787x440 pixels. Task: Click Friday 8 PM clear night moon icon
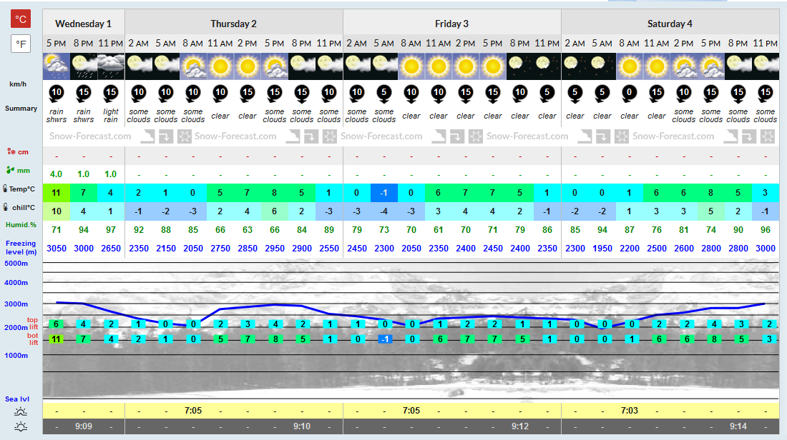[x=519, y=66]
